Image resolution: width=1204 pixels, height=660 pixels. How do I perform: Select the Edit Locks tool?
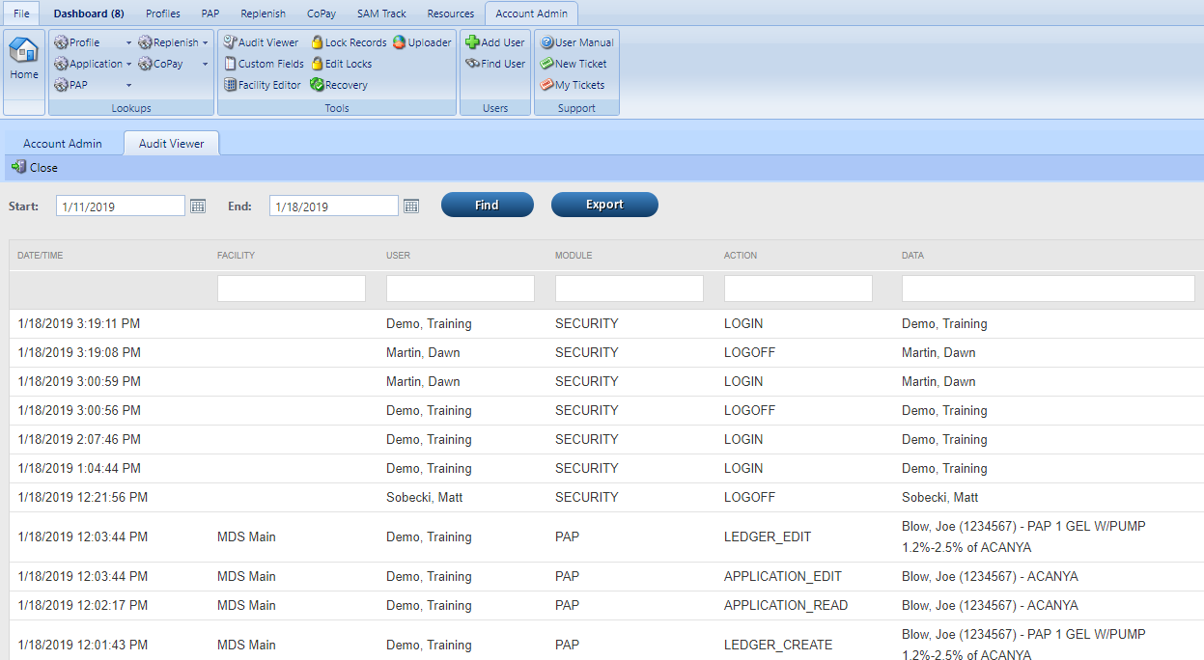click(x=342, y=64)
